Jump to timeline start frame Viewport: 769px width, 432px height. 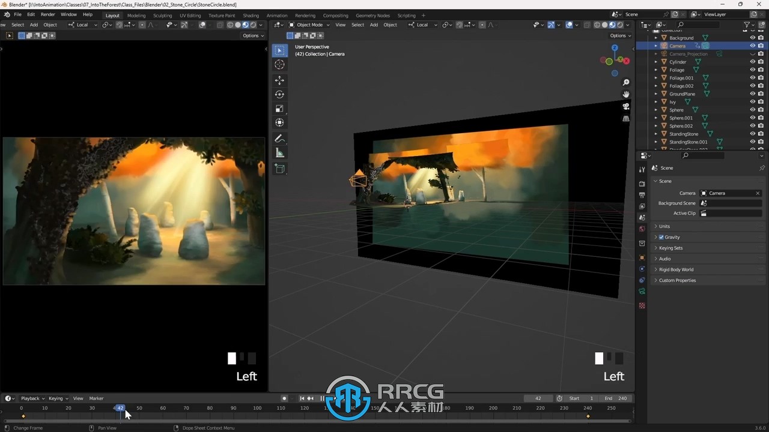(302, 398)
